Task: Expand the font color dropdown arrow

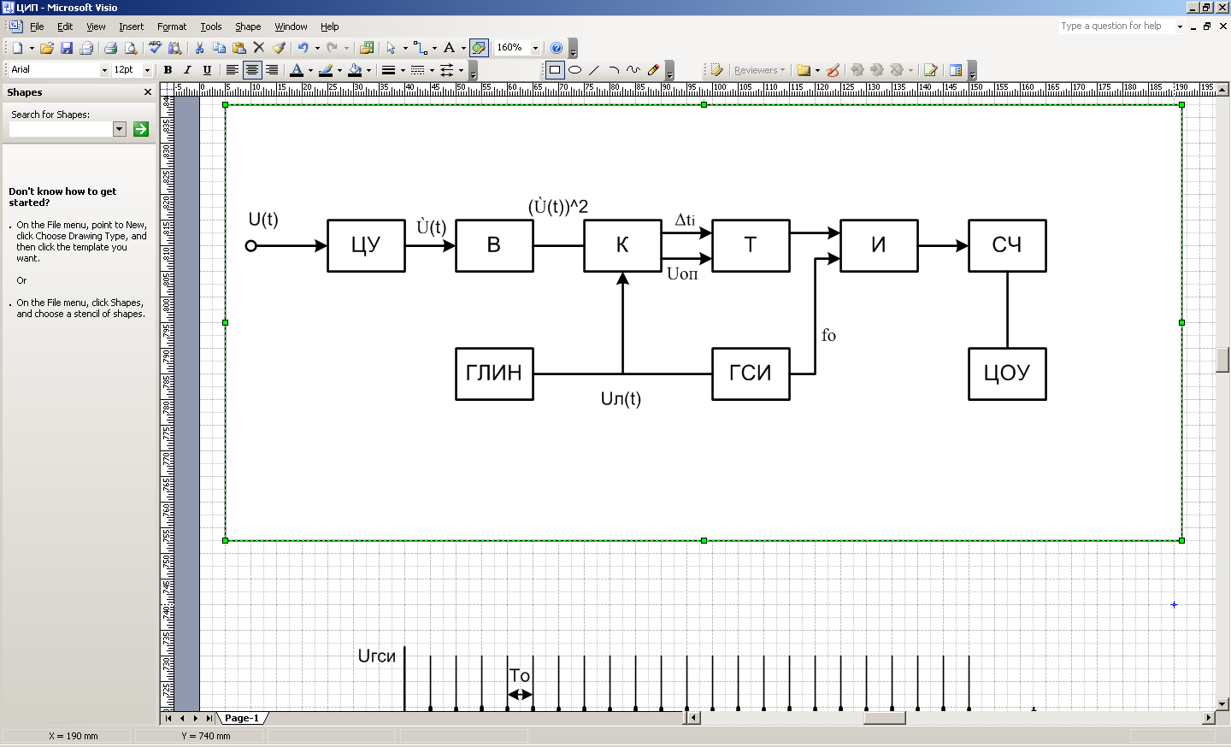Action: tap(310, 70)
